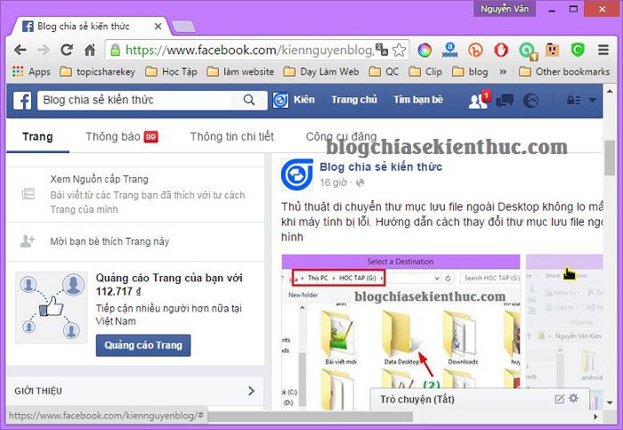623x430 pixels.
Task: Open a new browser tab
Action: pyautogui.click(x=183, y=27)
